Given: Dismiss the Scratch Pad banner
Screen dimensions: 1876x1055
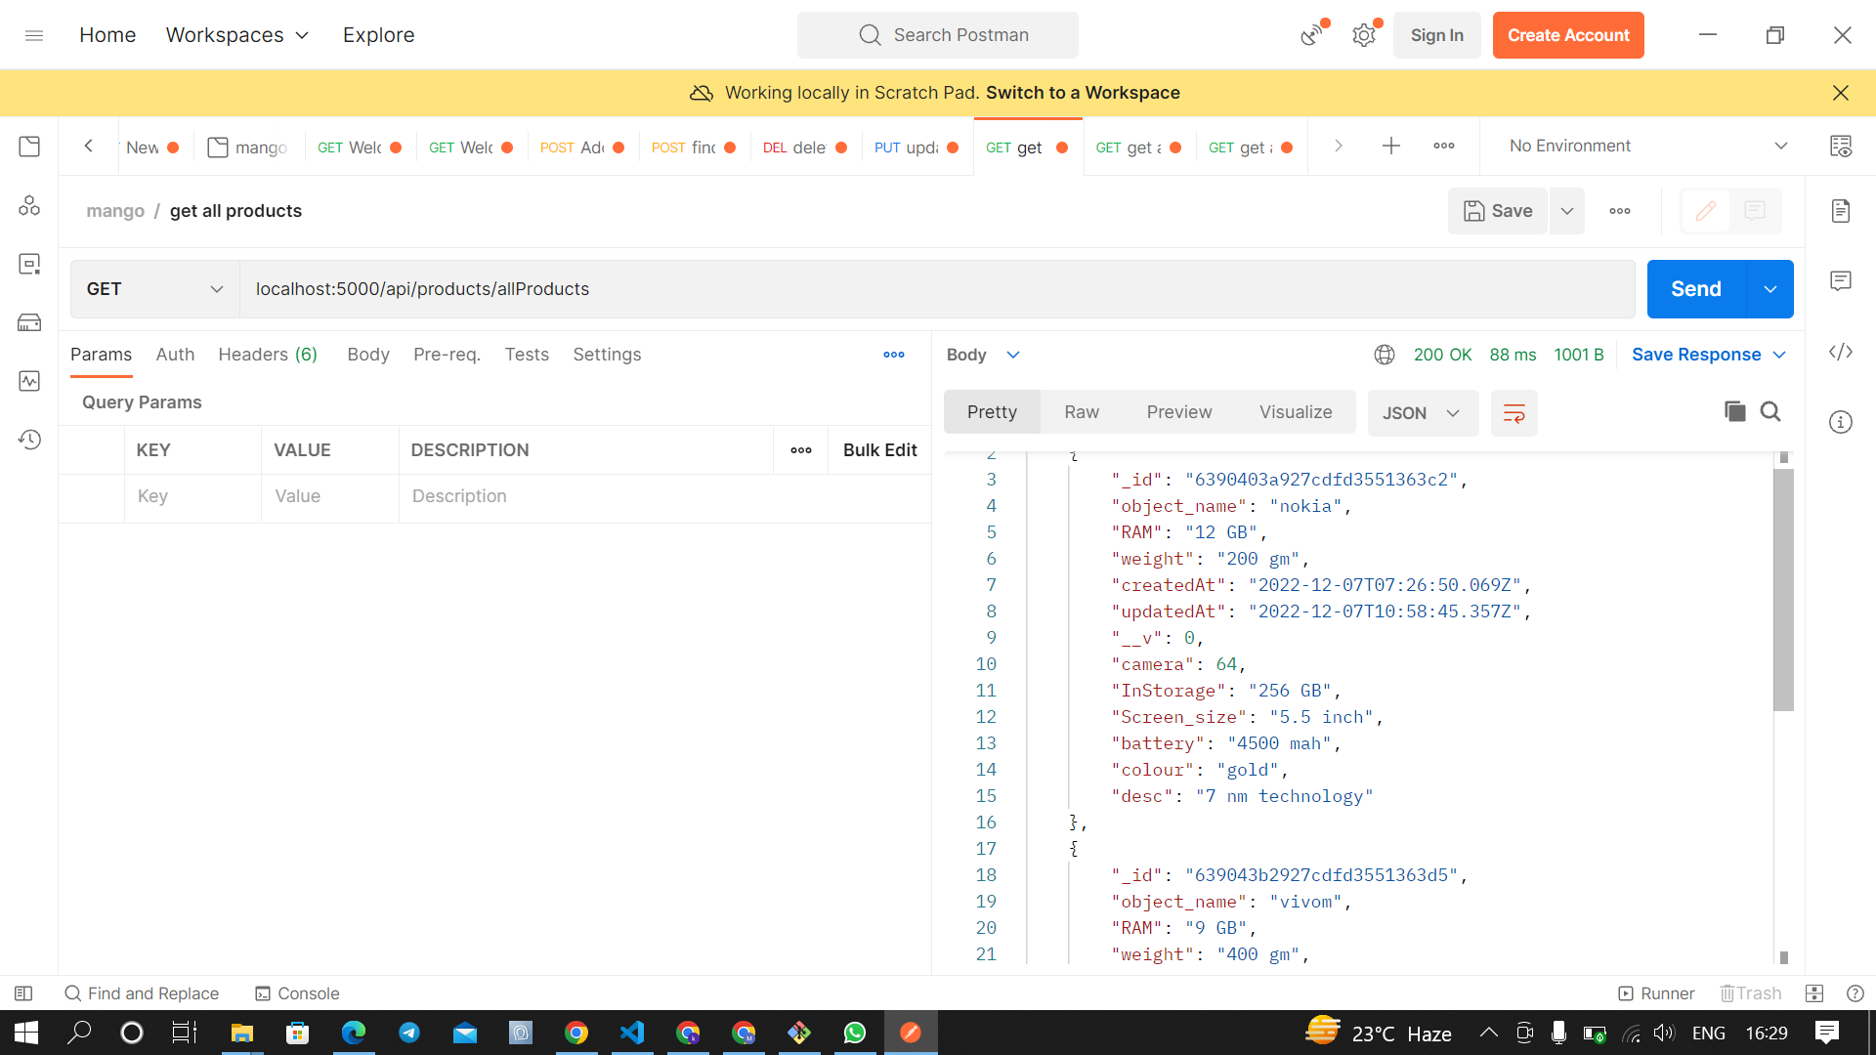Looking at the screenshot, I should (1841, 93).
